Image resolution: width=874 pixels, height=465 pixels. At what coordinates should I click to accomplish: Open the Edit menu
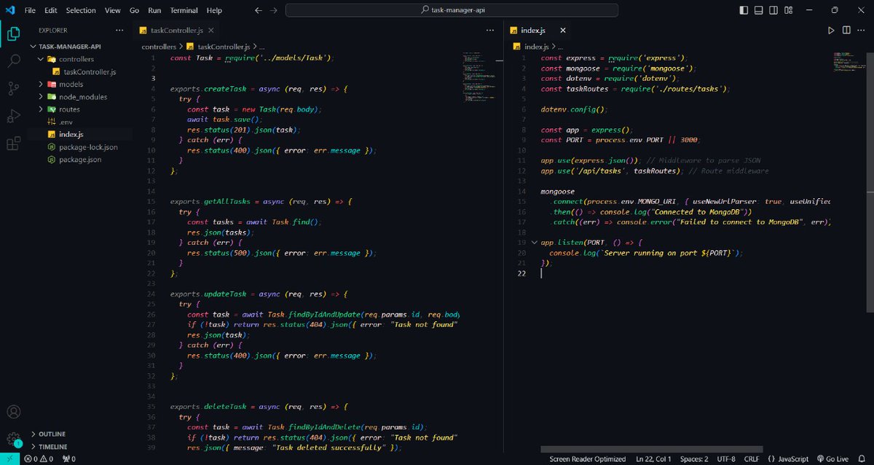click(51, 10)
